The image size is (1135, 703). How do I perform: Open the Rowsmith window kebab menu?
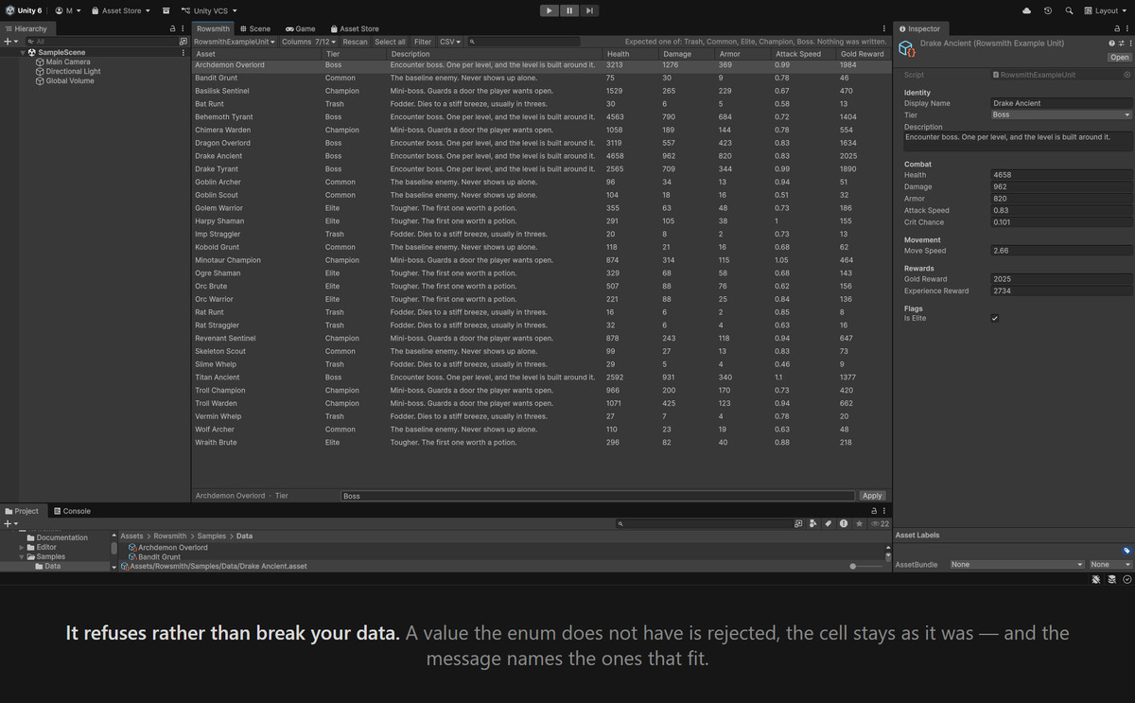884,29
